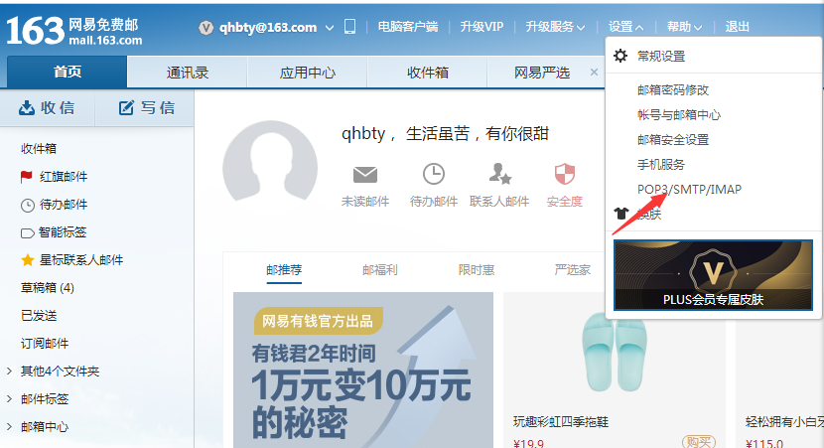Choose 邮箱安全设置 menu entry
The height and width of the screenshot is (448, 824).
point(673,139)
